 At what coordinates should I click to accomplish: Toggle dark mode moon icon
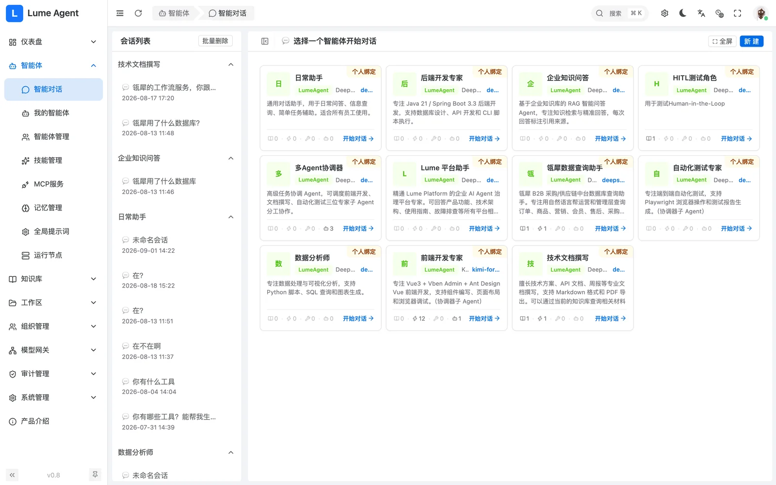click(x=683, y=13)
